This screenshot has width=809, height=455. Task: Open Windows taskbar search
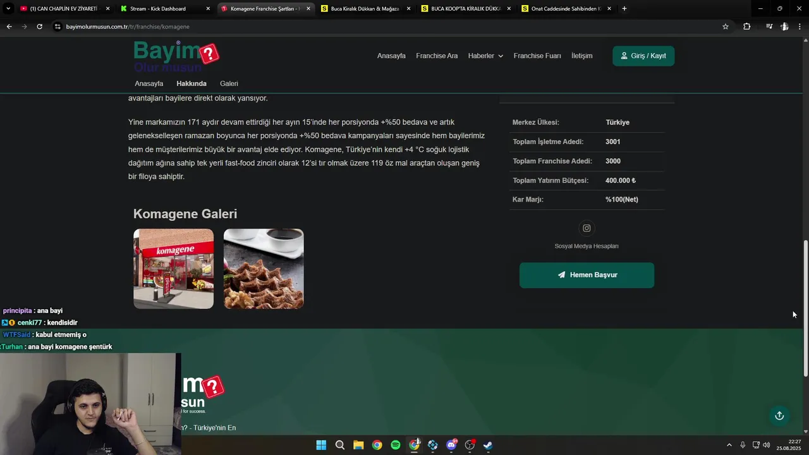pyautogui.click(x=339, y=445)
